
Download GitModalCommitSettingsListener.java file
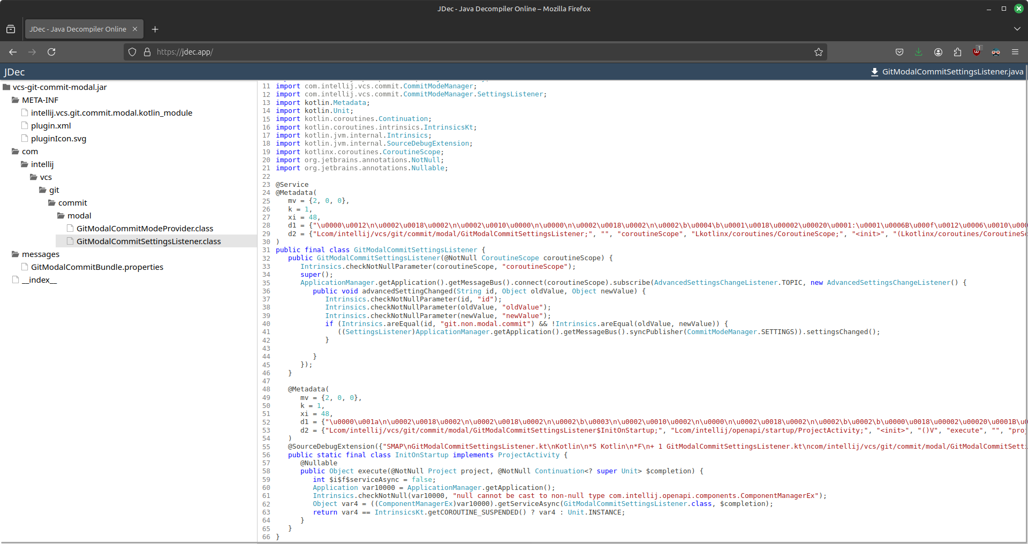click(947, 72)
